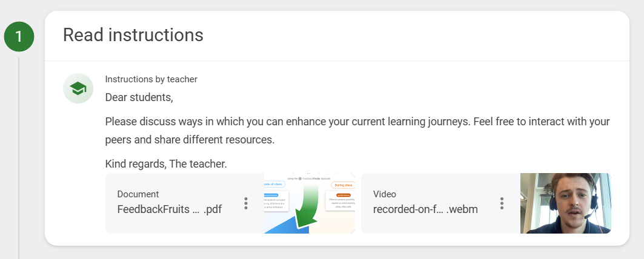This screenshot has width=644, height=259.
Task: Click the "During class" tag in PDF preview
Action: (342, 185)
